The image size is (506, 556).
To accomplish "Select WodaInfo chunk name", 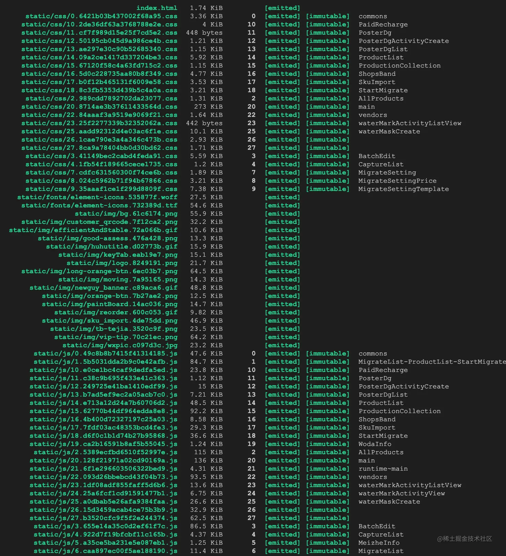I will 375,444.
